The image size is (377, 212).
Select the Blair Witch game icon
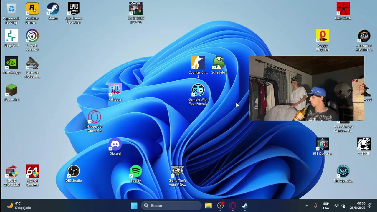[x=343, y=11]
